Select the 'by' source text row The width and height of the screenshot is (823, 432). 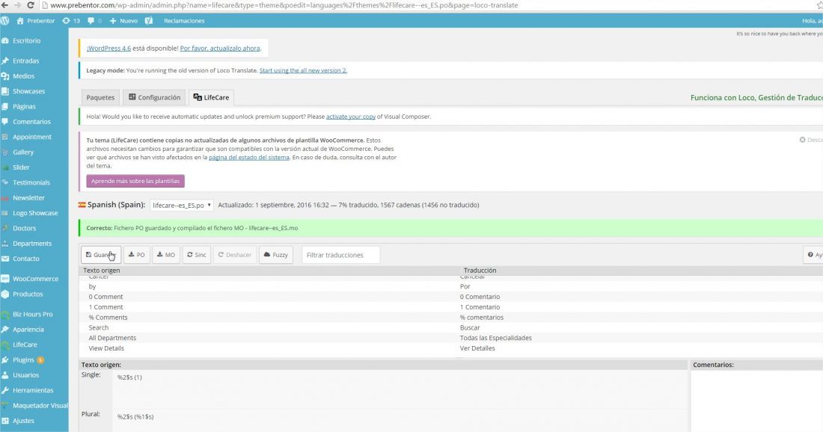point(268,286)
